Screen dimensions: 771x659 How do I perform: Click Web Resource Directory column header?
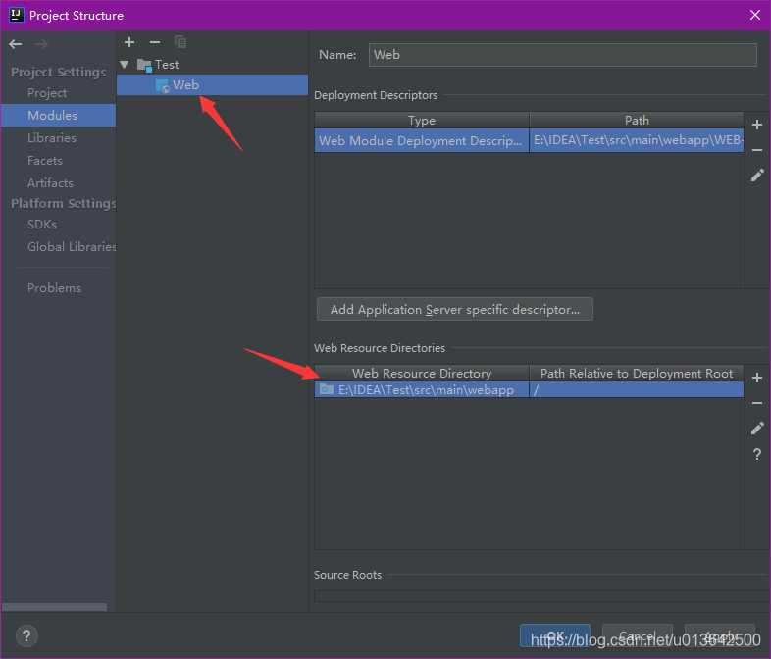[422, 374]
